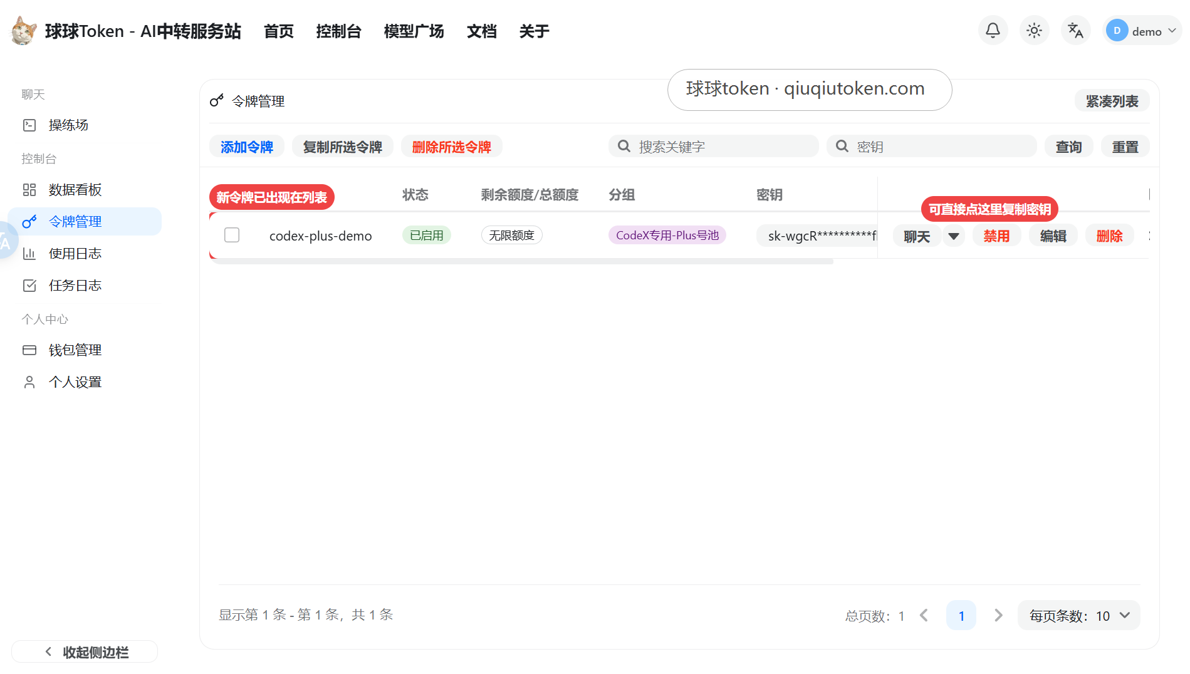Click the 复制所选令牌 button

tap(343, 147)
